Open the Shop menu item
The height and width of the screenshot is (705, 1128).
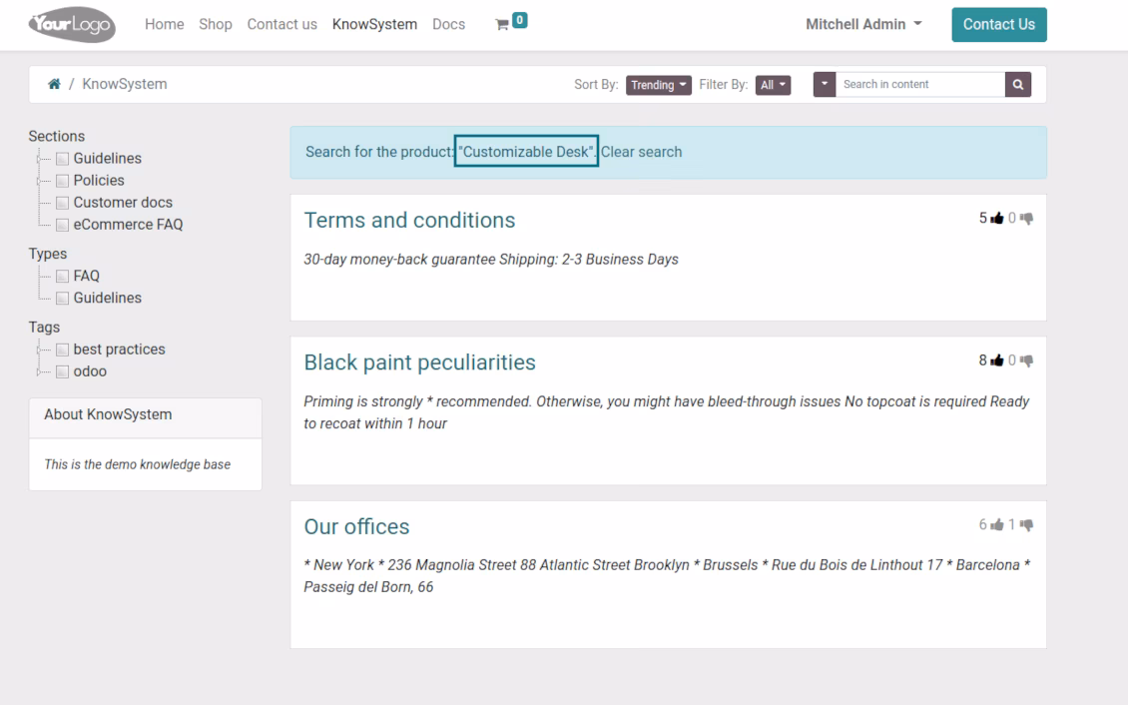215,24
